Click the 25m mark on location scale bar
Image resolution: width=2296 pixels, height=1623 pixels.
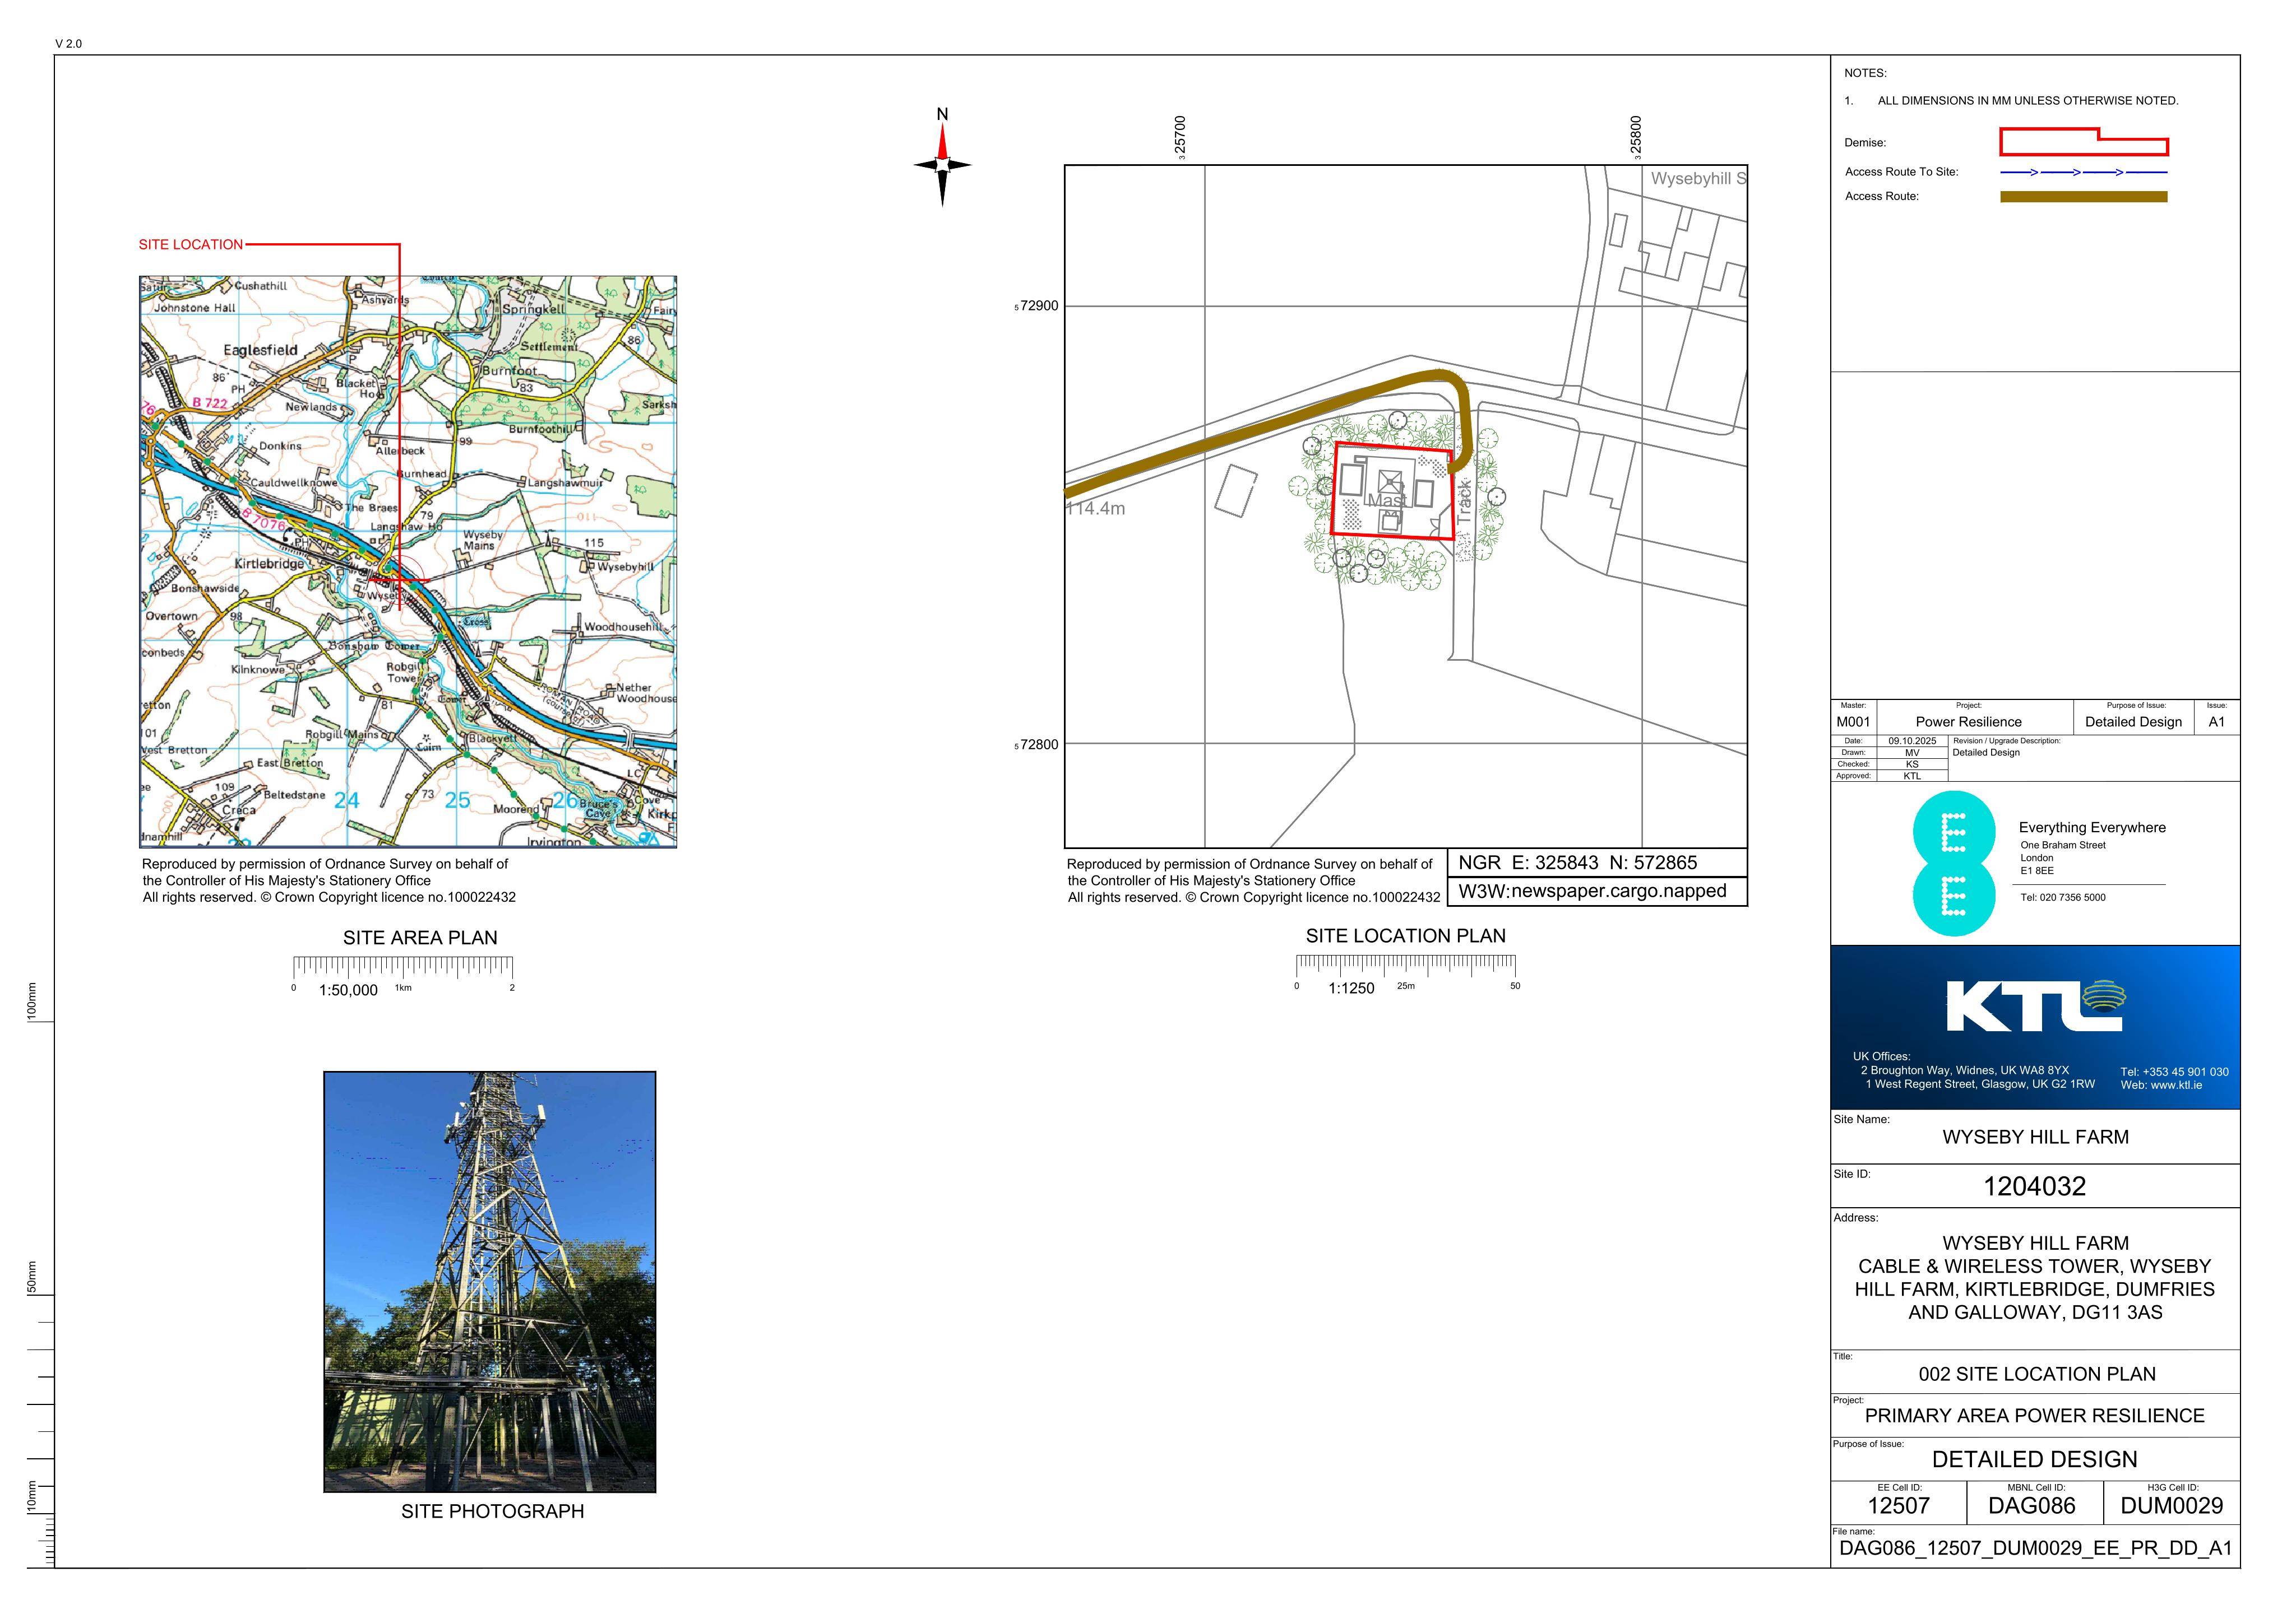(1405, 986)
